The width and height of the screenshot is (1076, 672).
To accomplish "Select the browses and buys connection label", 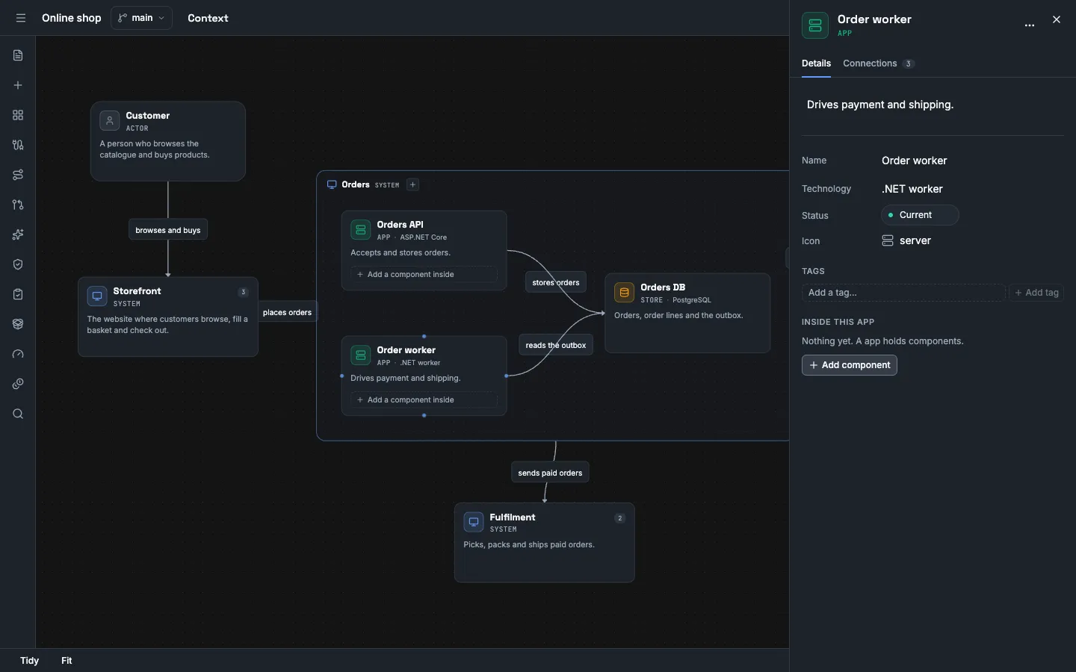I will coord(168,230).
